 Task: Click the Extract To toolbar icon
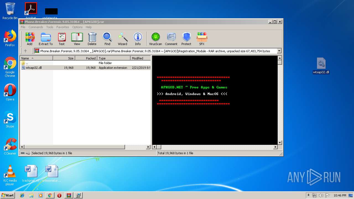point(46,39)
